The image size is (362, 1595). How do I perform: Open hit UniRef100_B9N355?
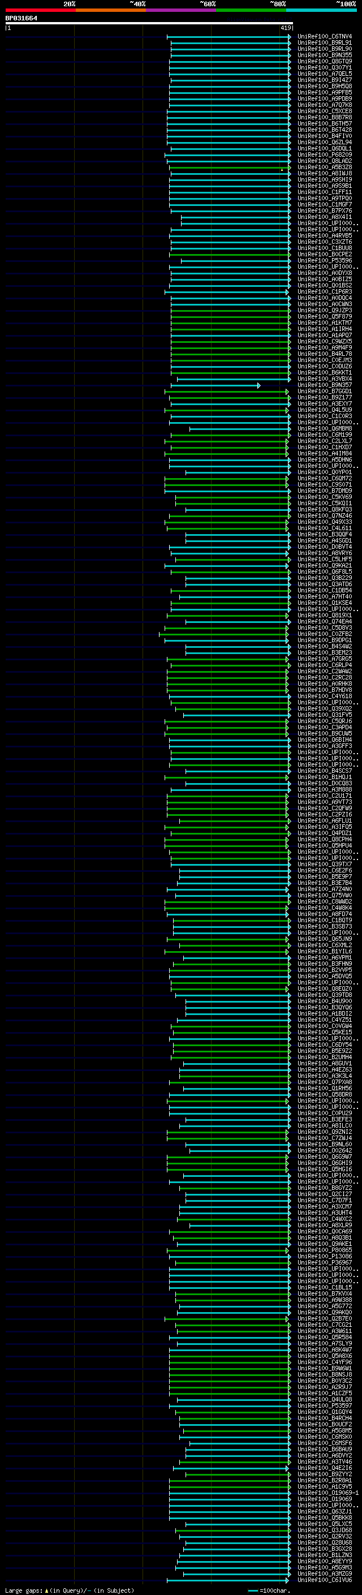click(324, 55)
